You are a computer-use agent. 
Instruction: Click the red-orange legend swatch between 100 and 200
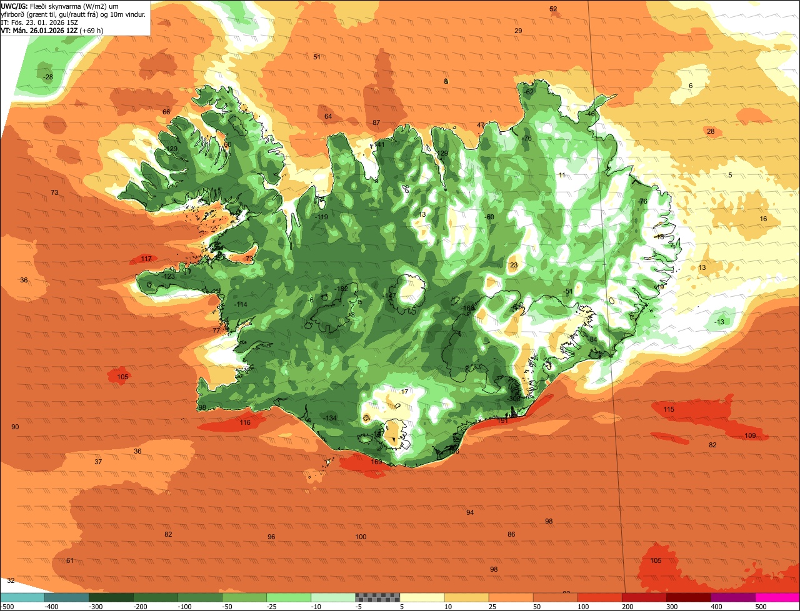click(x=599, y=597)
